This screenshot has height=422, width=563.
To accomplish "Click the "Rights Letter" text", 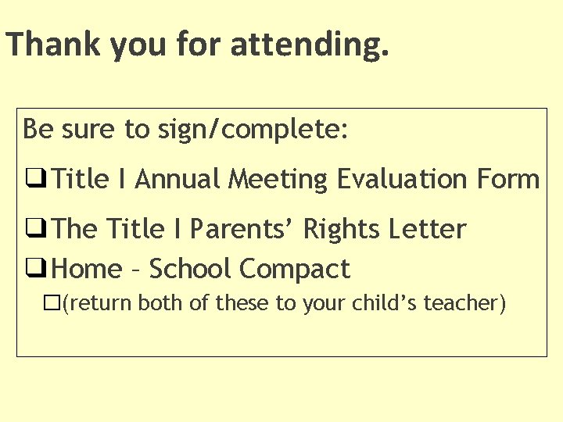I will tap(384, 230).
